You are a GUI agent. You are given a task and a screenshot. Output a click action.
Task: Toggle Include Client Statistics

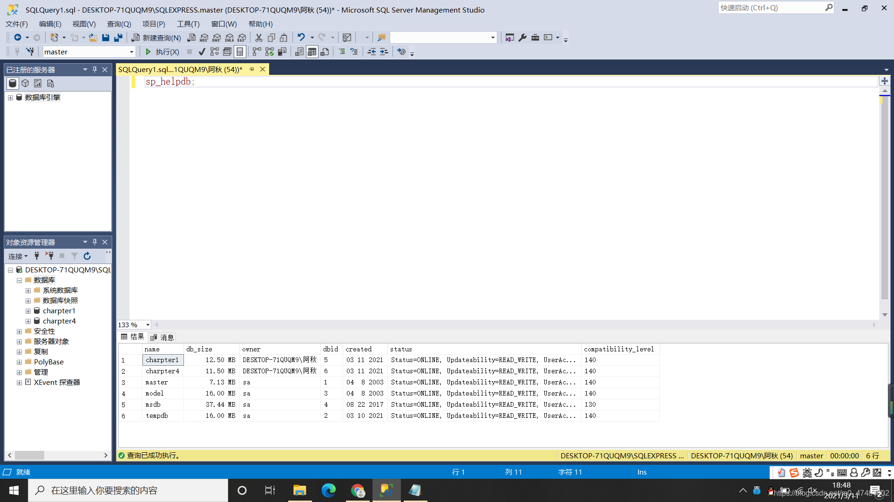pos(282,52)
